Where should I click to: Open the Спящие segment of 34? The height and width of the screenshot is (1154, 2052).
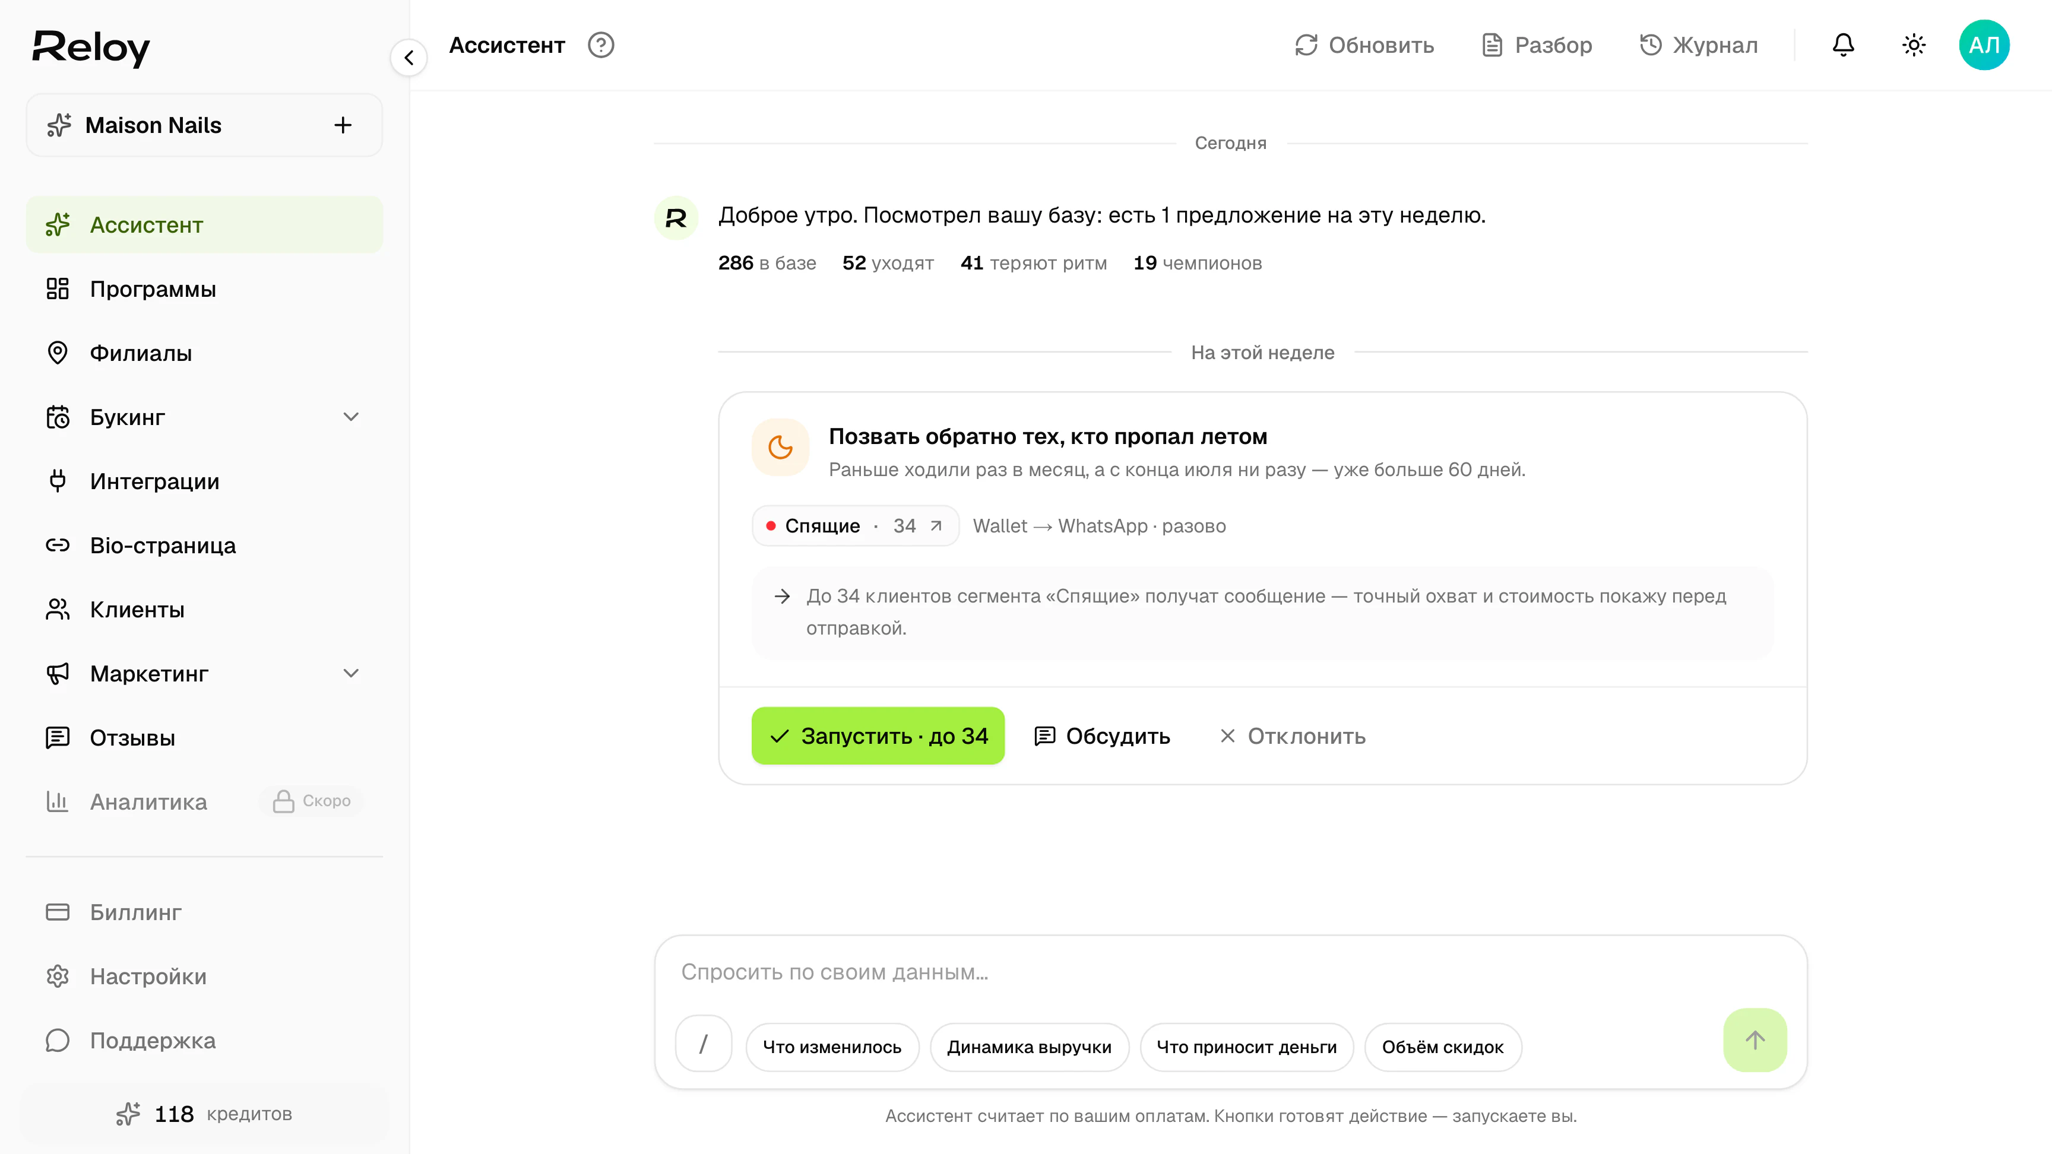pos(856,525)
